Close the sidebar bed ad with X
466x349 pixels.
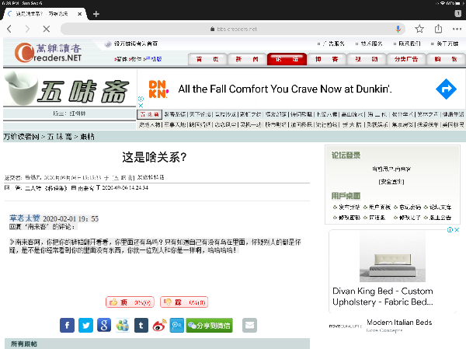coord(457,230)
